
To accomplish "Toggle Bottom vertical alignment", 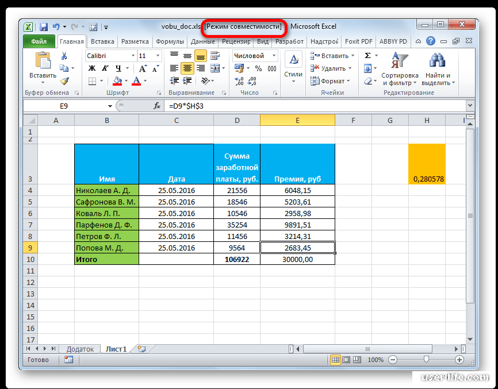I will tap(200, 56).
